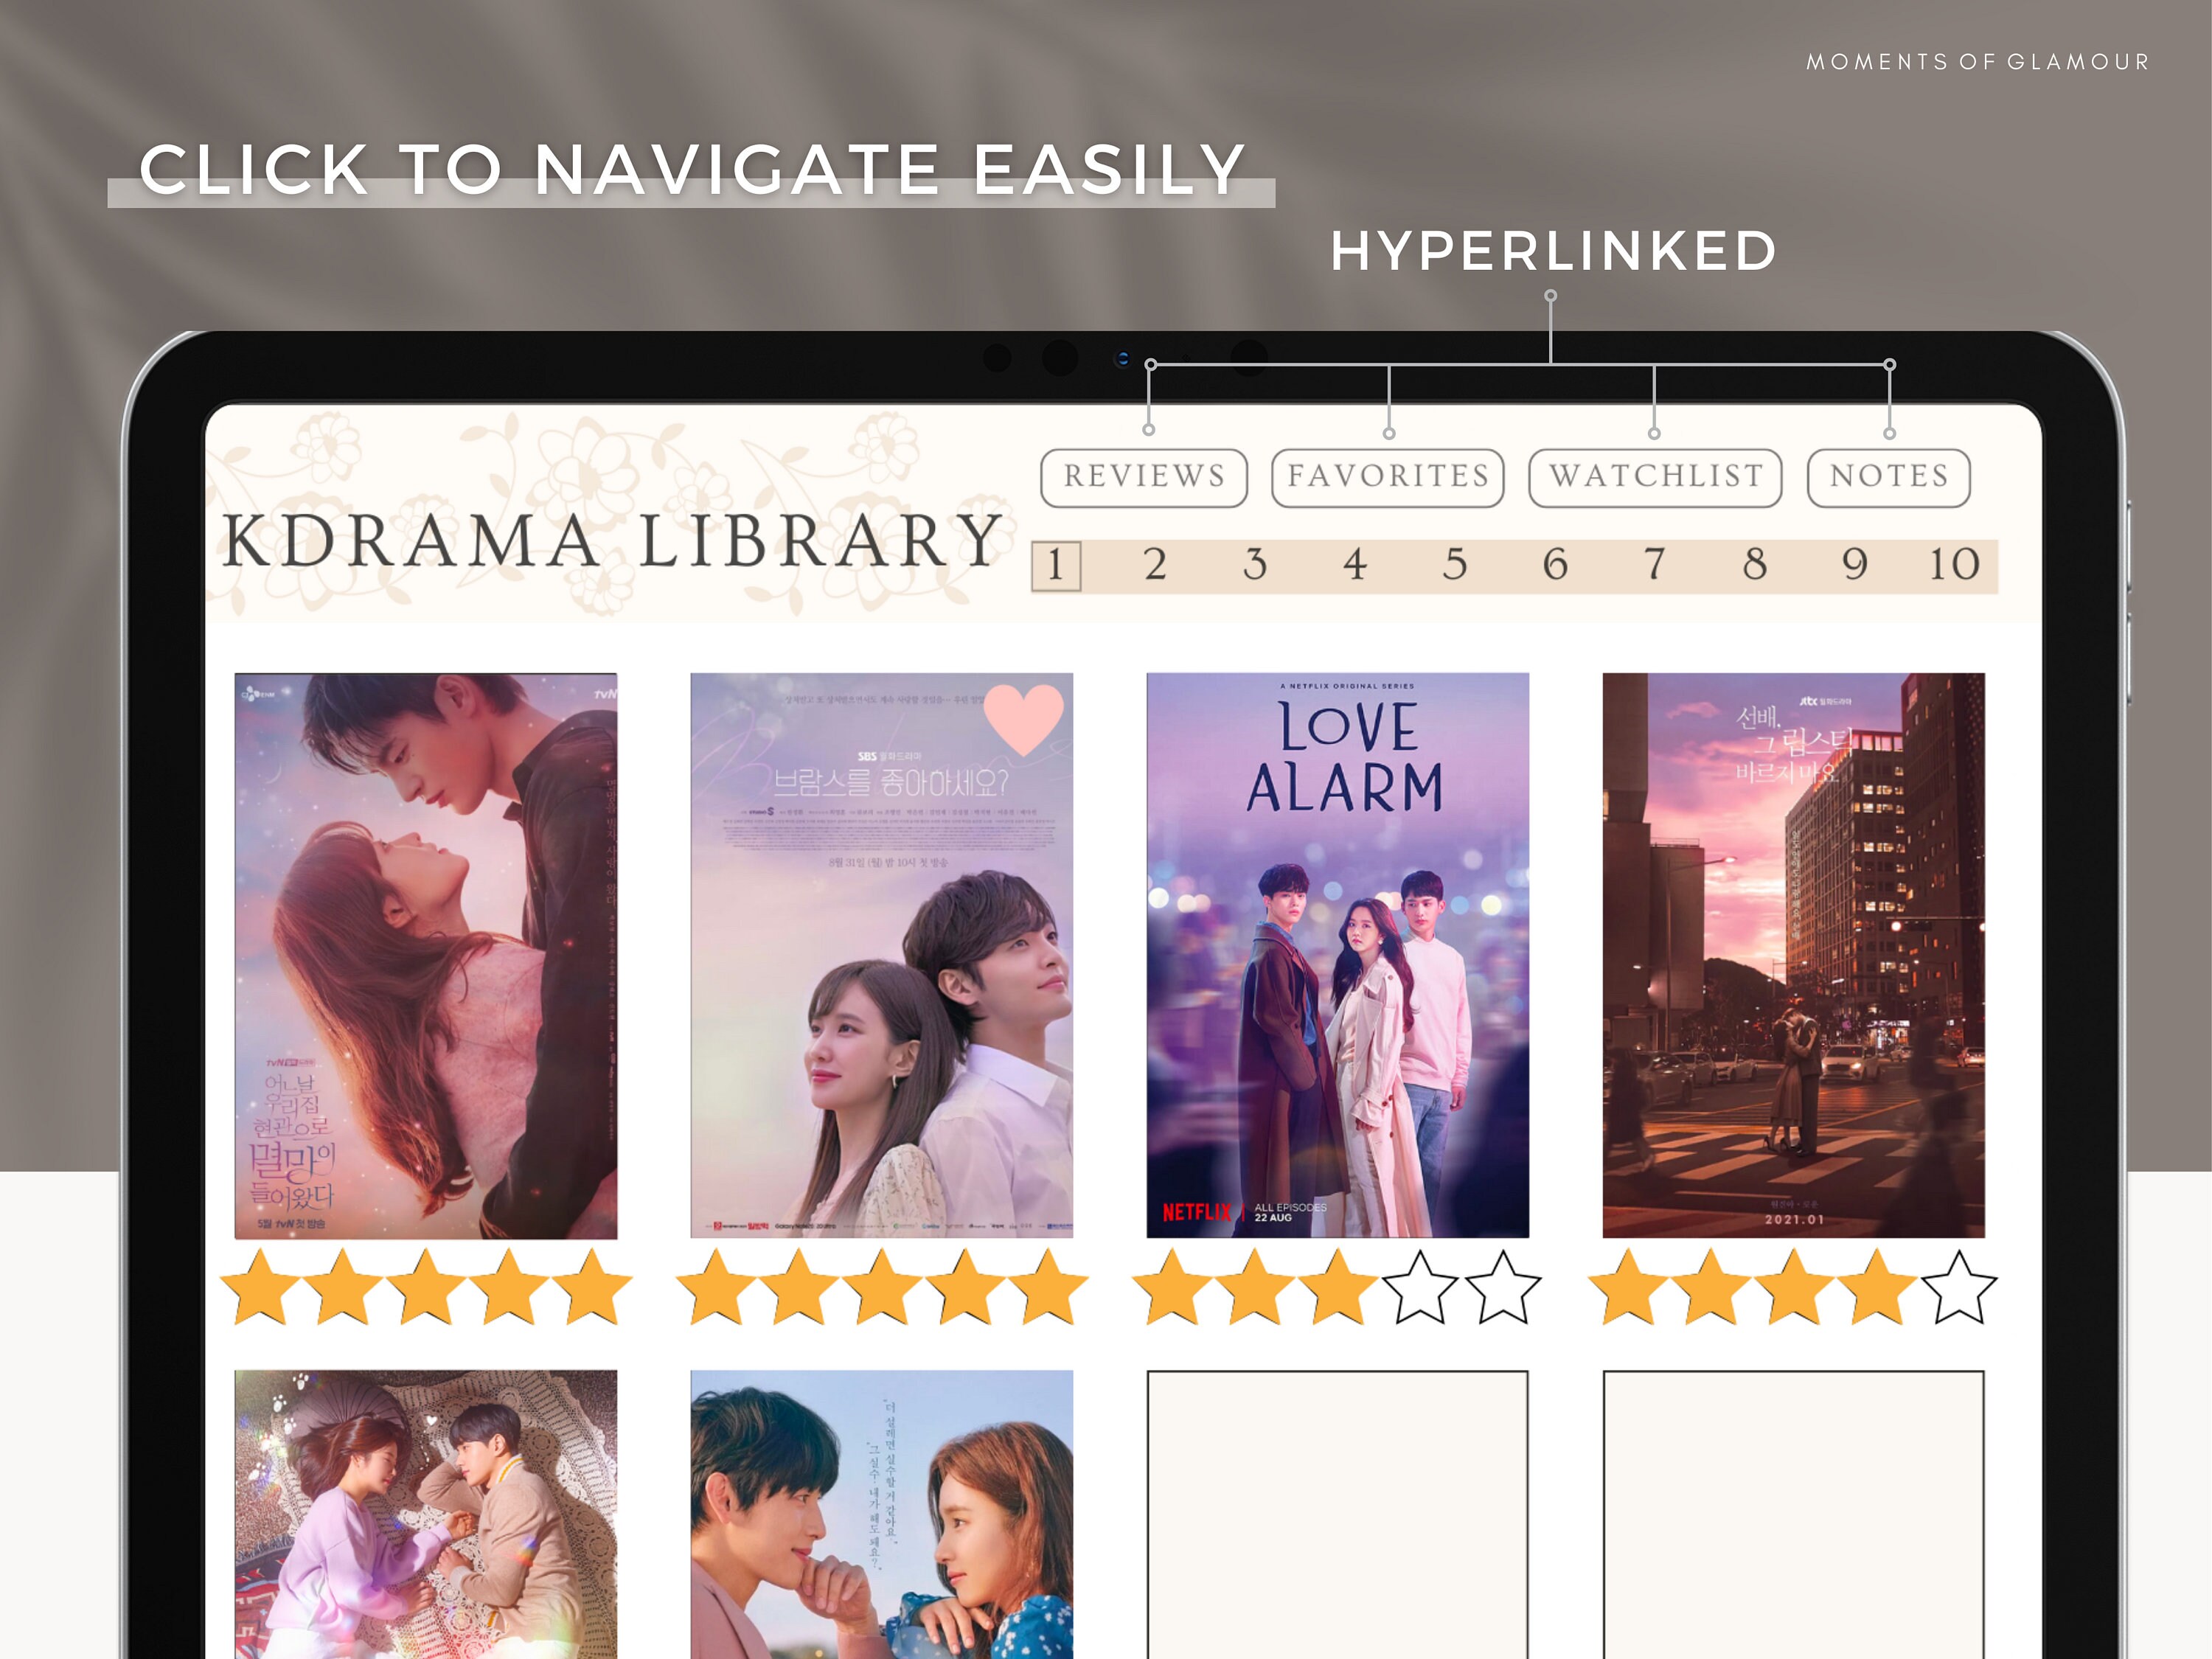
Task: Click fourth star under JTBC poster
Action: pos(1876,1287)
